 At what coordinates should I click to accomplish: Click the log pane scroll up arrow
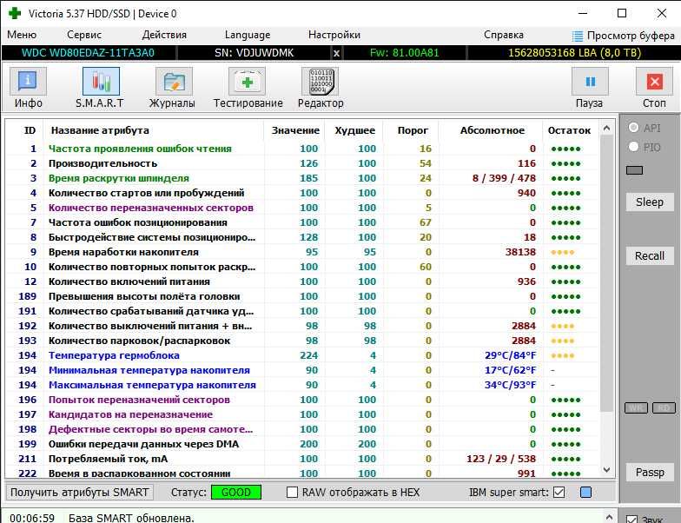[609, 517]
